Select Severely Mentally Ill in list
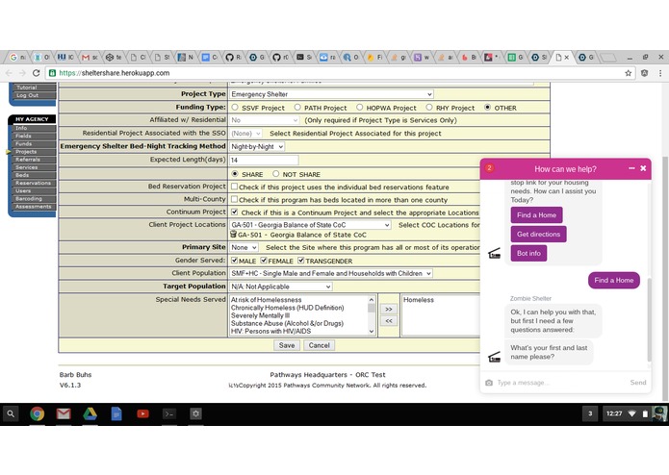 pyautogui.click(x=260, y=315)
